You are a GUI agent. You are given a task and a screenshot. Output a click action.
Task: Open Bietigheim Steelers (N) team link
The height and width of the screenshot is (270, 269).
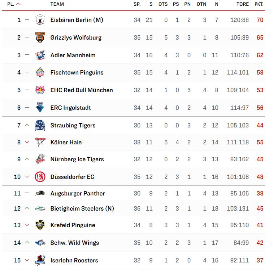pyautogui.click(x=82, y=208)
